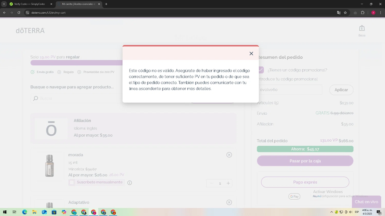Open Outlook from the taskbar
Viewport: 385px width, 216px height.
pyautogui.click(x=44, y=212)
